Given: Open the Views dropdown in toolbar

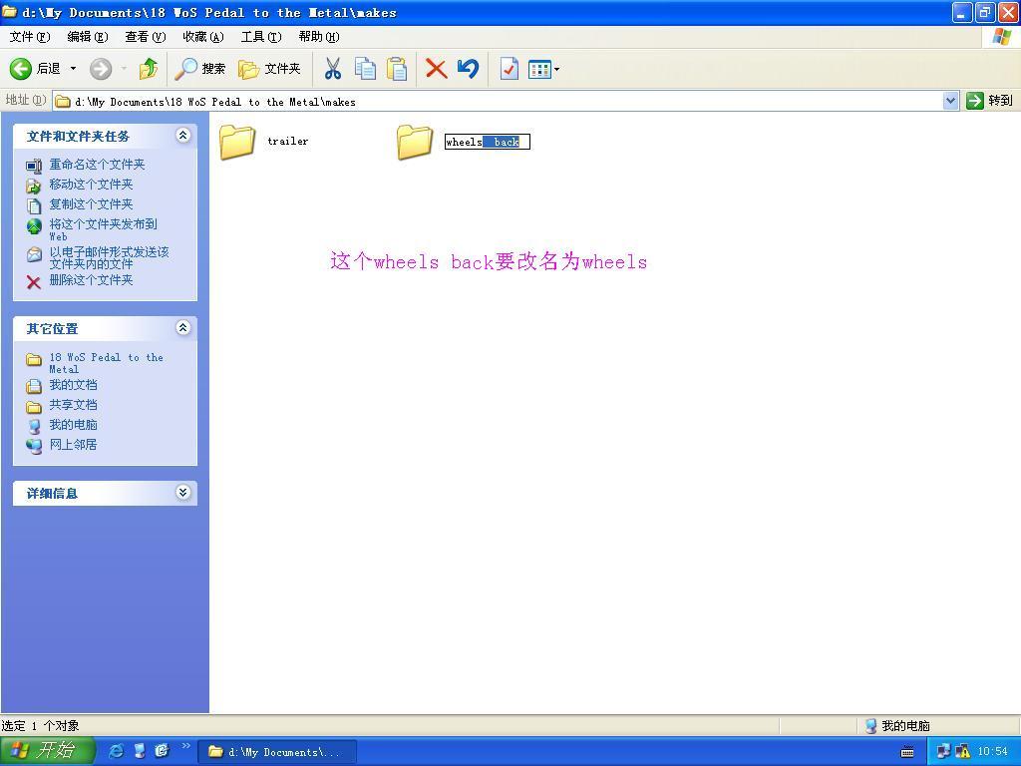Looking at the screenshot, I should pos(543,69).
